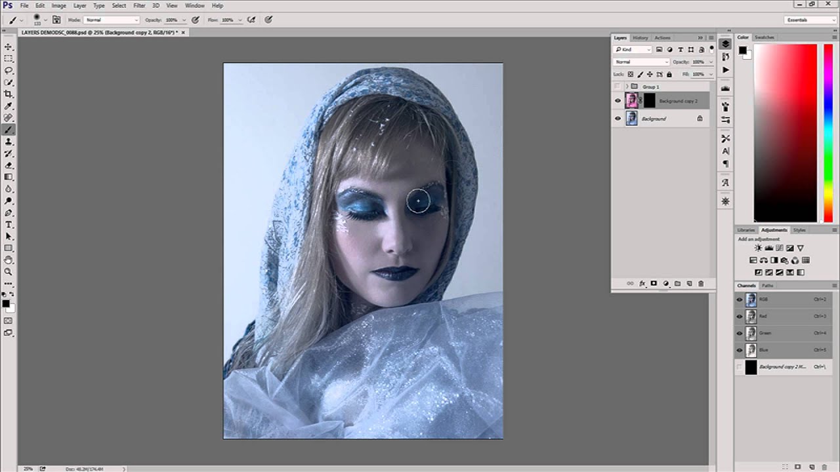This screenshot has width=840, height=472.
Task: Select the Zoom tool
Action: (x=9, y=271)
